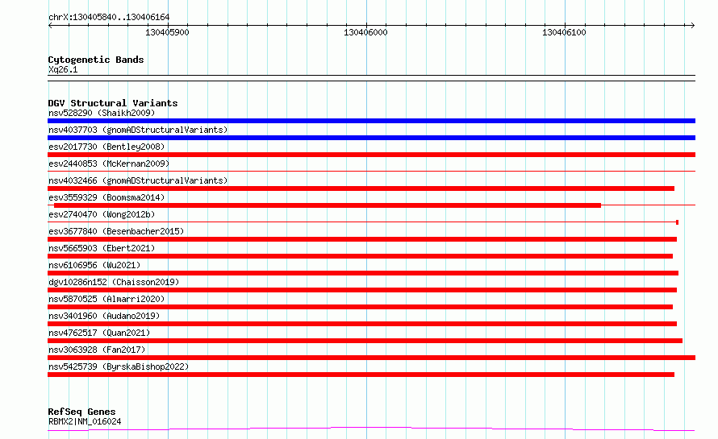Click nsv5665903 (Ebert2021) label
The width and height of the screenshot is (718, 439).
tap(102, 248)
